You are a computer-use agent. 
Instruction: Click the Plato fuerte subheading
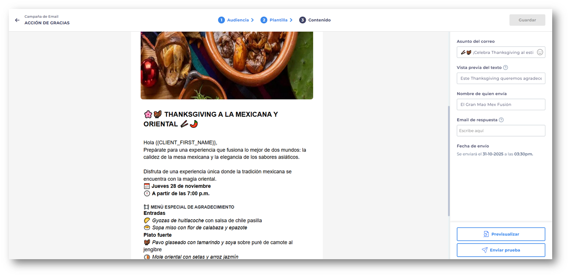(157, 235)
